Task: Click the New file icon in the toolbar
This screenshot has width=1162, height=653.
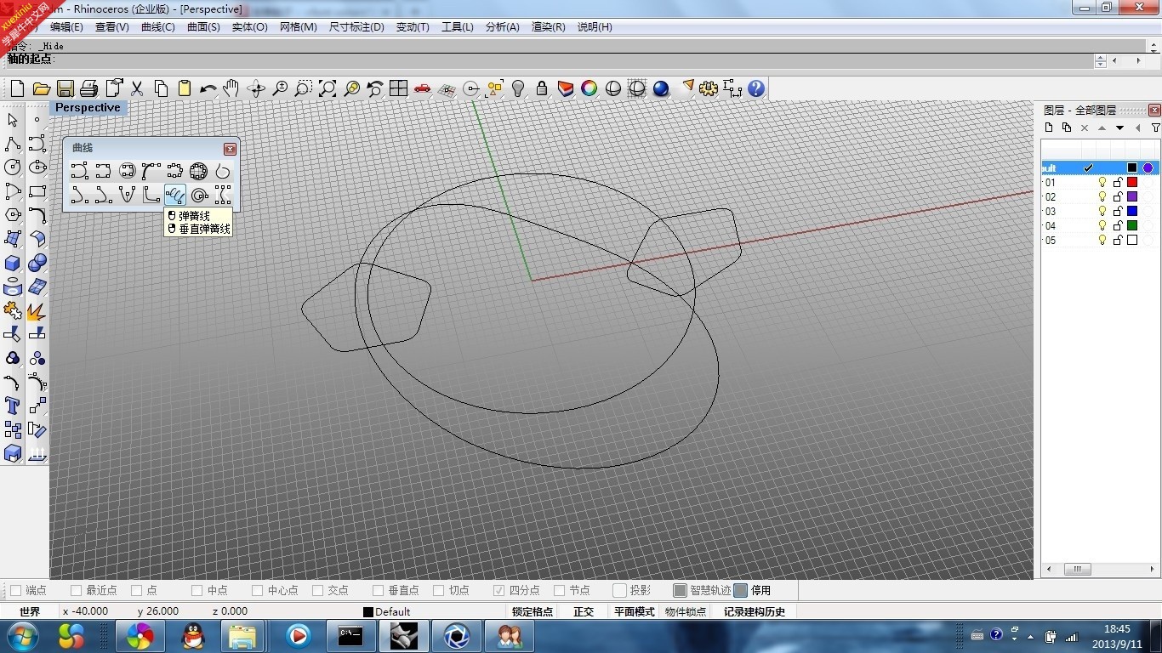Action: [17, 88]
